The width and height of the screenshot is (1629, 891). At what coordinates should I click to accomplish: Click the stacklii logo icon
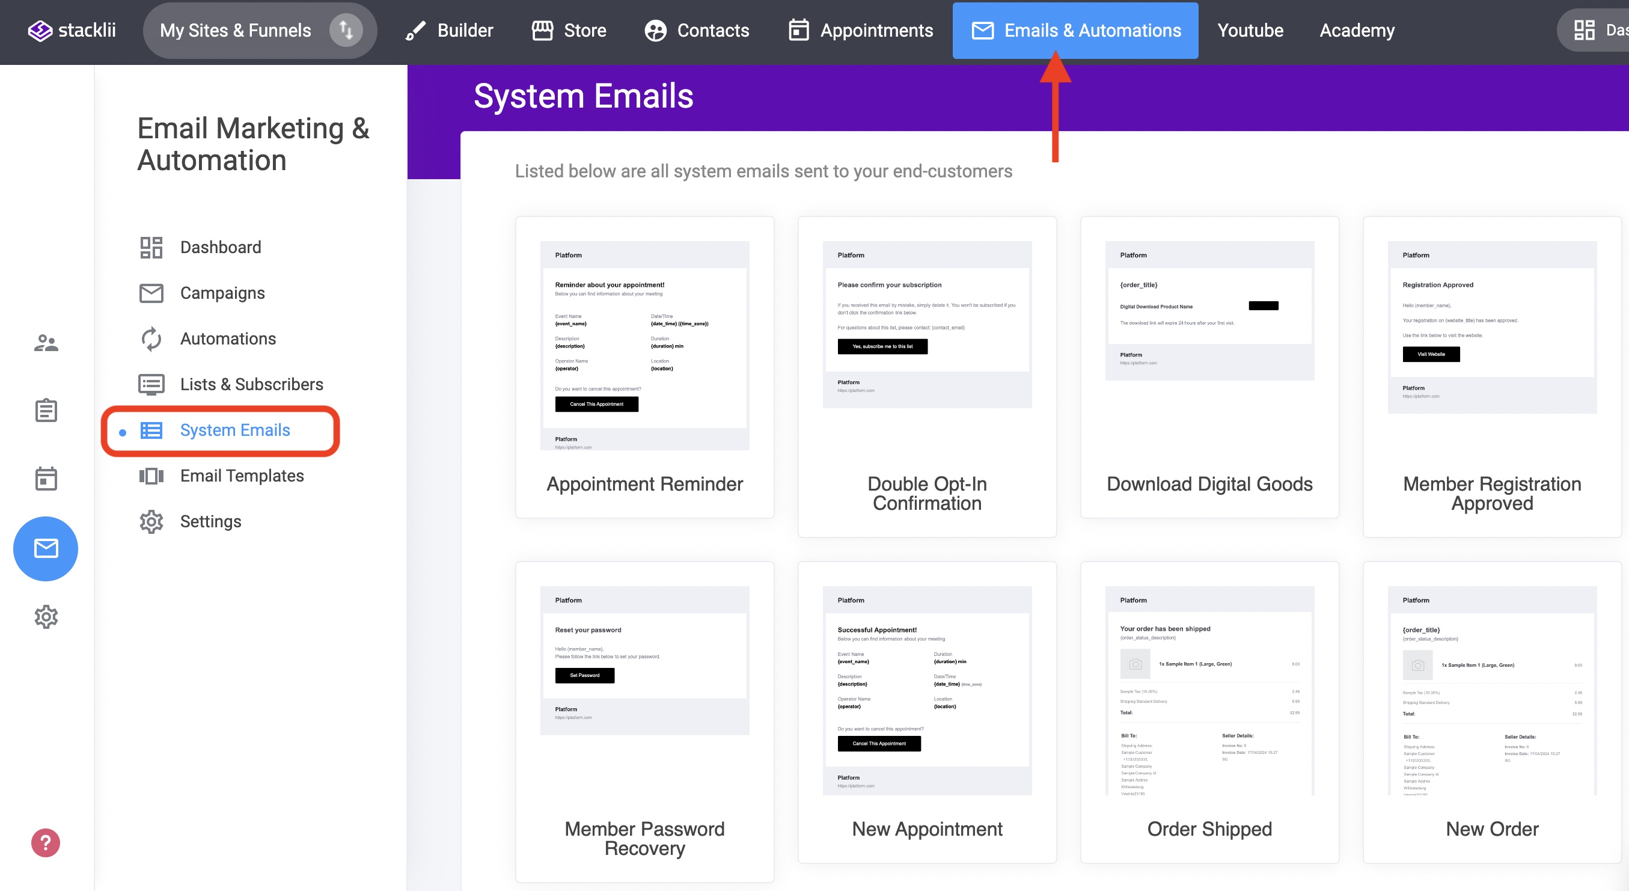(x=40, y=30)
